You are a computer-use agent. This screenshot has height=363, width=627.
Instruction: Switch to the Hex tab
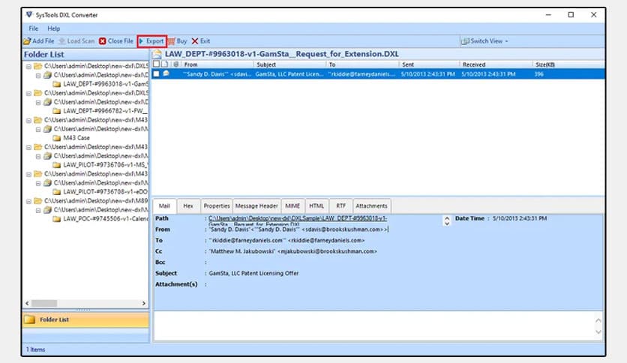coord(188,206)
